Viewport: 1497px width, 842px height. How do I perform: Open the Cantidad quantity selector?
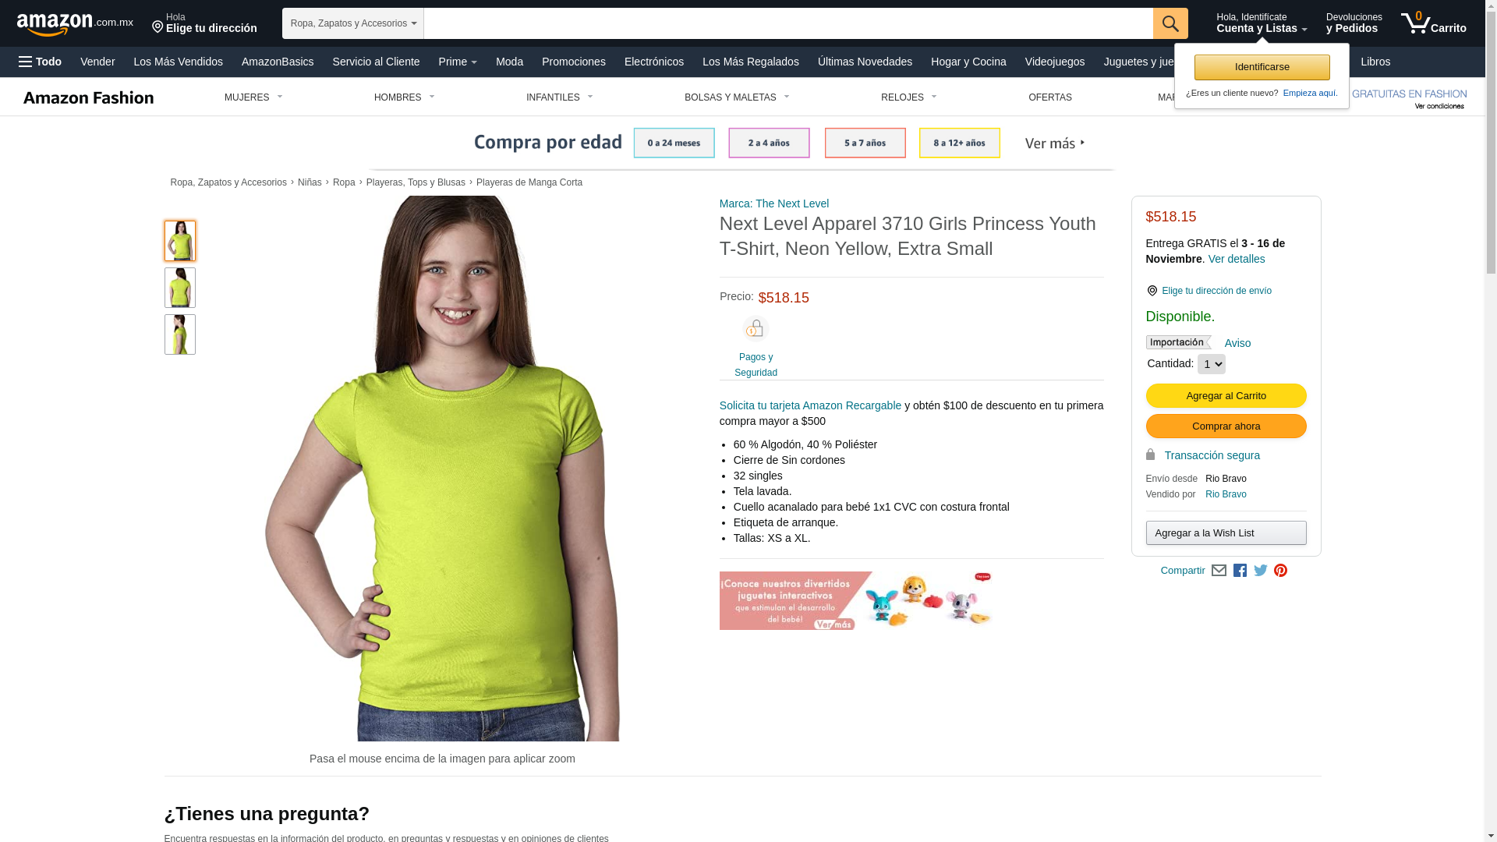click(x=1211, y=364)
